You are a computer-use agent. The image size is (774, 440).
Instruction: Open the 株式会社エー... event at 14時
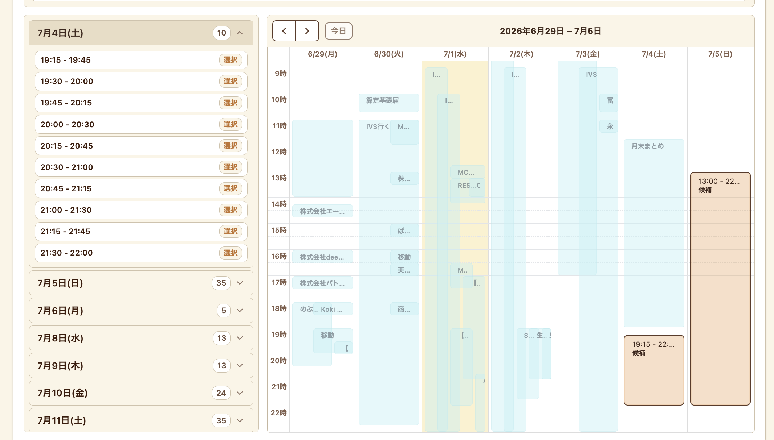click(322, 211)
